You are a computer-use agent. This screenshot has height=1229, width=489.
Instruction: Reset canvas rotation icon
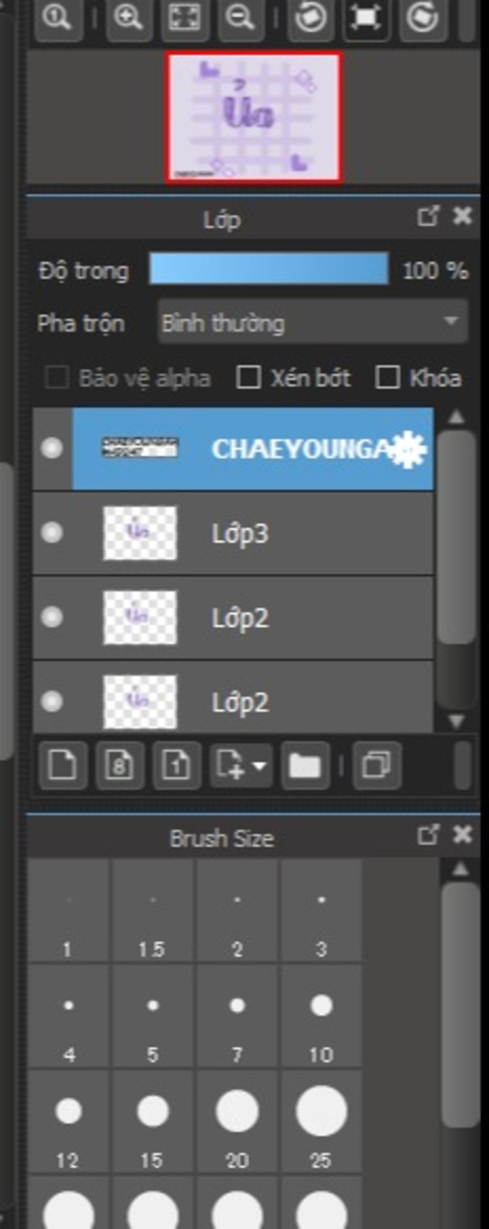[x=366, y=18]
